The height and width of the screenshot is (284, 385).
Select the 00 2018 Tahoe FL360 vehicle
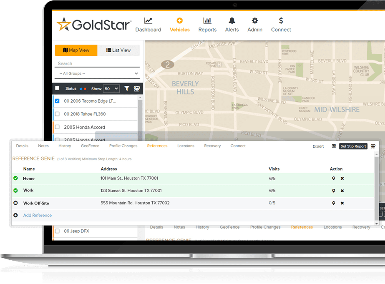[x=85, y=114]
